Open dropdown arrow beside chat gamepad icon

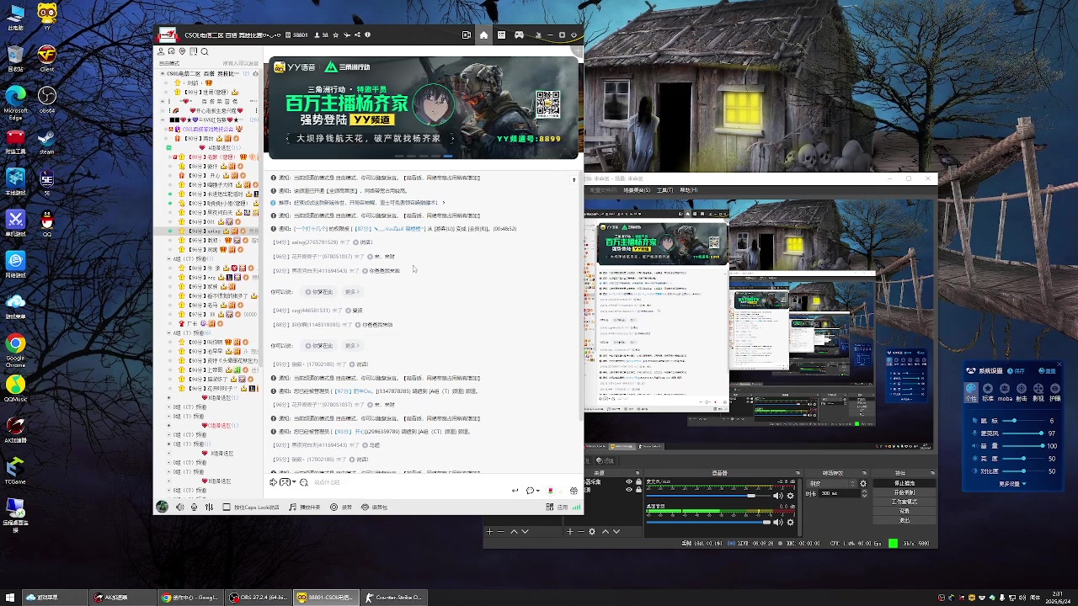point(294,482)
